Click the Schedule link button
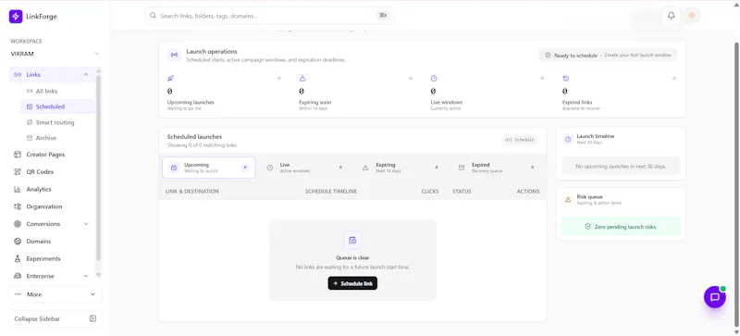 352,283
